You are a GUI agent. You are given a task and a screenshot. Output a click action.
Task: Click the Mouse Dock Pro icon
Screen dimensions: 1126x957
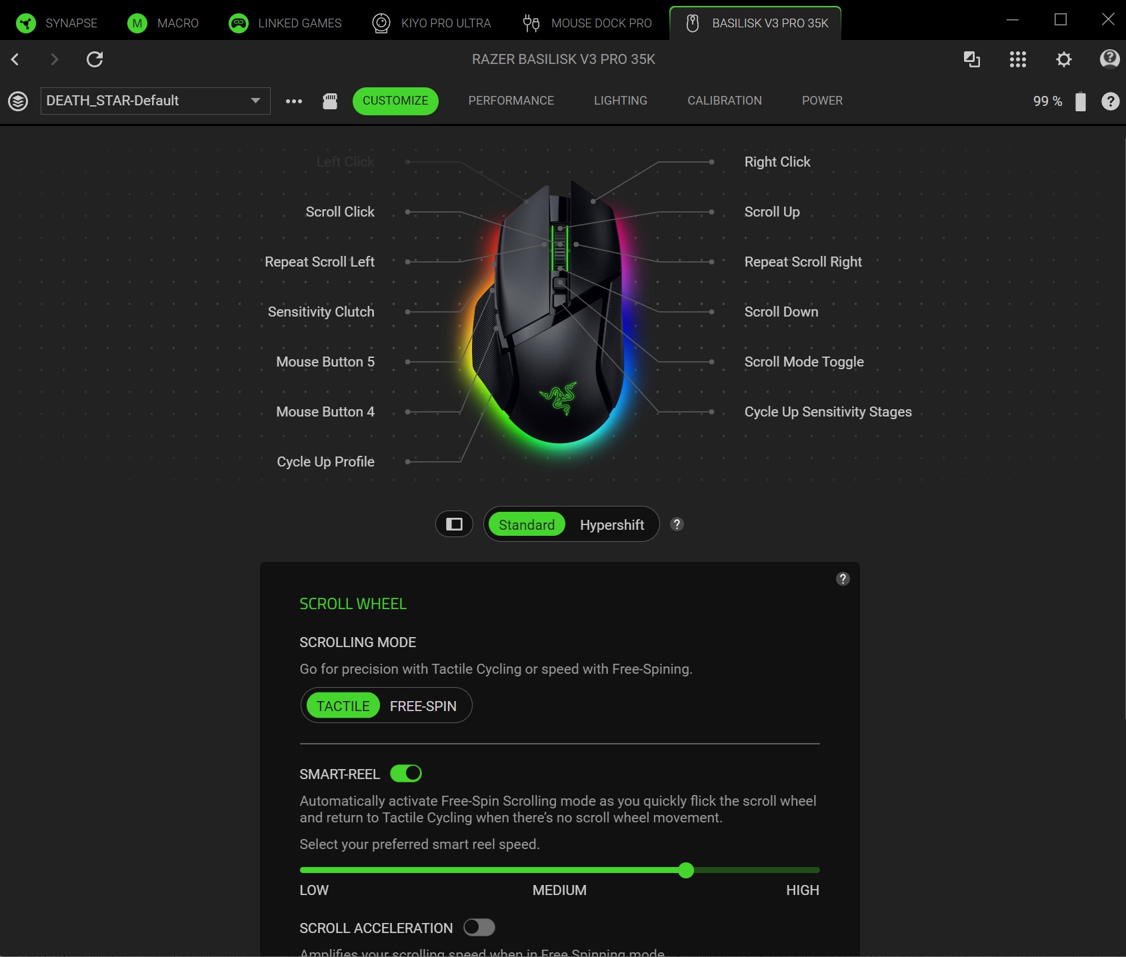click(x=531, y=23)
